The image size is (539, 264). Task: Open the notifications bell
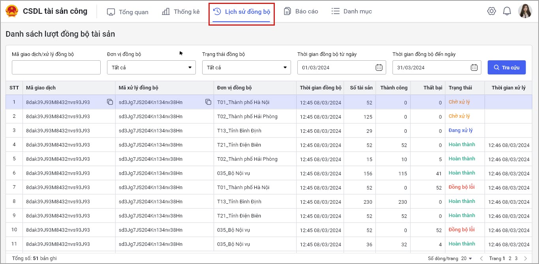(507, 11)
